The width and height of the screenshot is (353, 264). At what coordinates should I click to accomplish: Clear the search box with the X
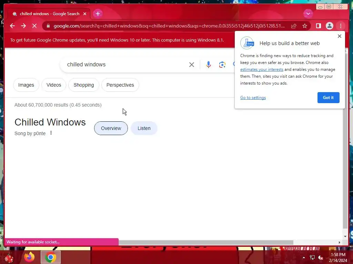(x=192, y=65)
